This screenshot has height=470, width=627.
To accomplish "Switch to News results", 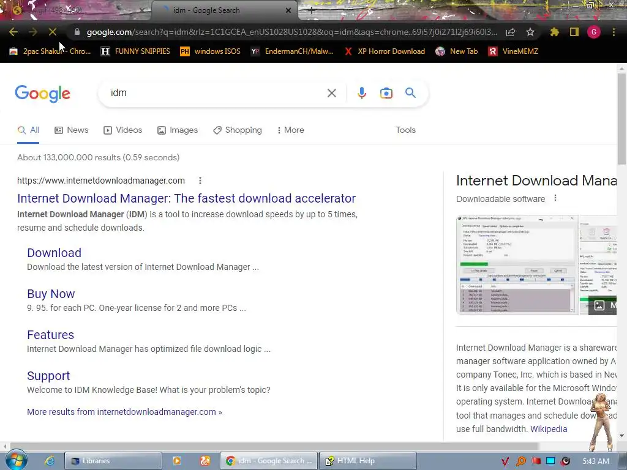I will (x=71, y=130).
